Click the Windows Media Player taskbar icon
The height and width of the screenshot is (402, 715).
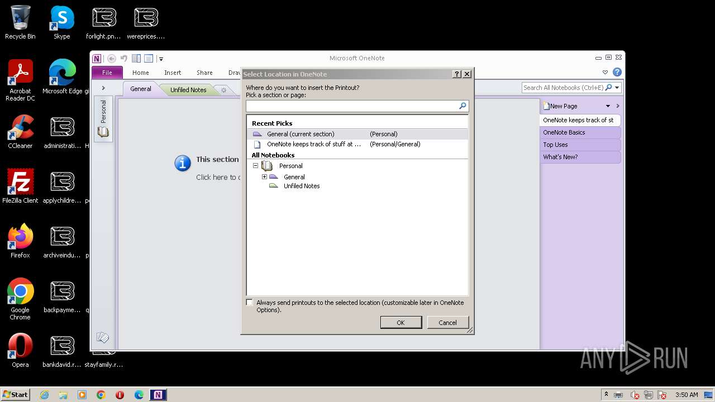(82, 395)
